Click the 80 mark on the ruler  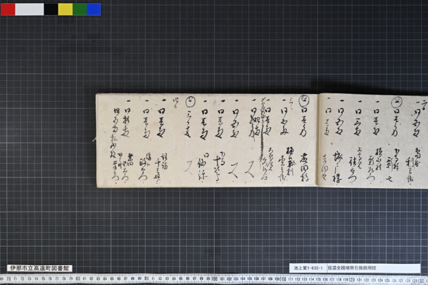78,279
